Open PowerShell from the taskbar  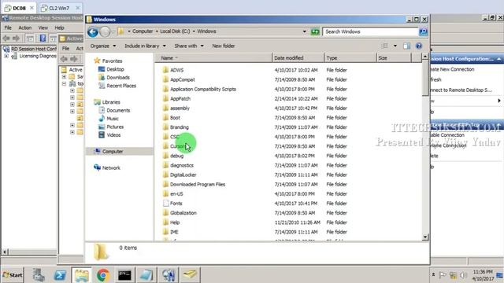click(x=60, y=275)
